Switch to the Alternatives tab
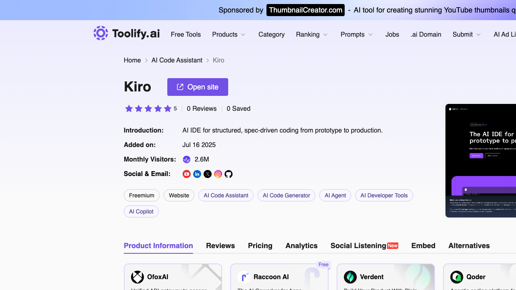The height and width of the screenshot is (290, 516). (x=469, y=246)
